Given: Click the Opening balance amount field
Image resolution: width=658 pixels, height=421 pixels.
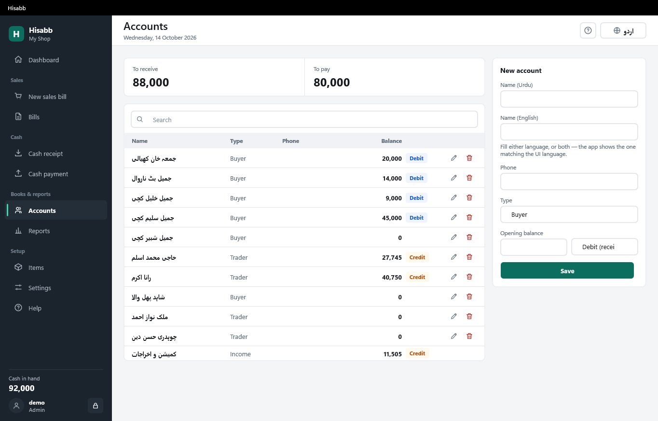Looking at the screenshot, I should [x=534, y=247].
